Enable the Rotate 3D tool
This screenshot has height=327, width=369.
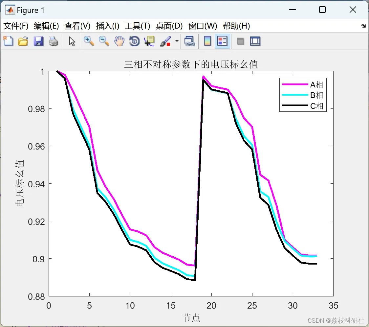[x=134, y=41]
